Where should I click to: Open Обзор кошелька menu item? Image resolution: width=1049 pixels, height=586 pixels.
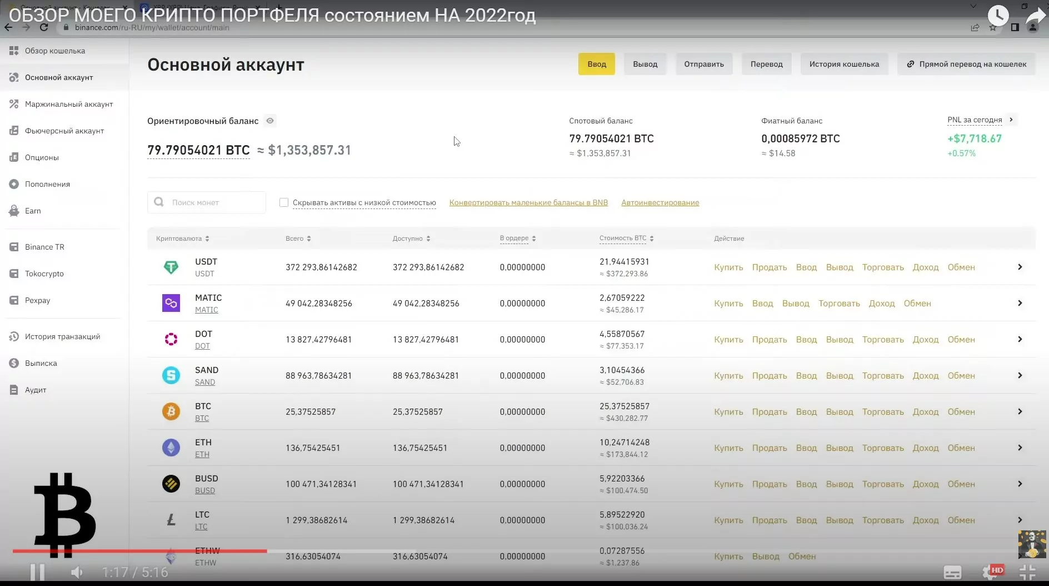55,51
